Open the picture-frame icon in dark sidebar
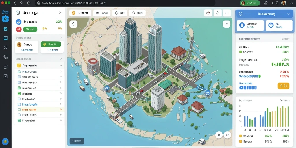 pos(5,76)
